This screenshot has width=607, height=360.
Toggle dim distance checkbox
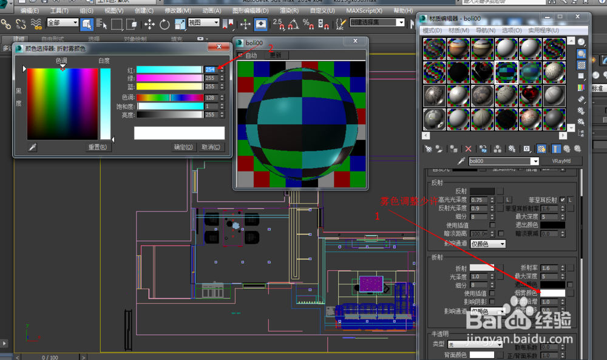click(x=501, y=233)
